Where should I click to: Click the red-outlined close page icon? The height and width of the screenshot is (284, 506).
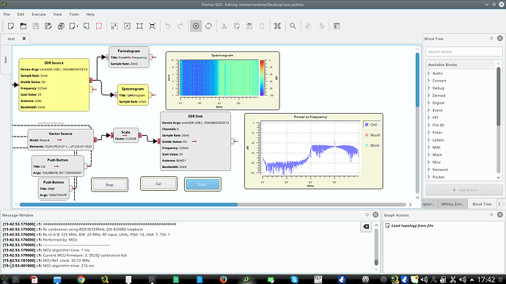[99, 26]
